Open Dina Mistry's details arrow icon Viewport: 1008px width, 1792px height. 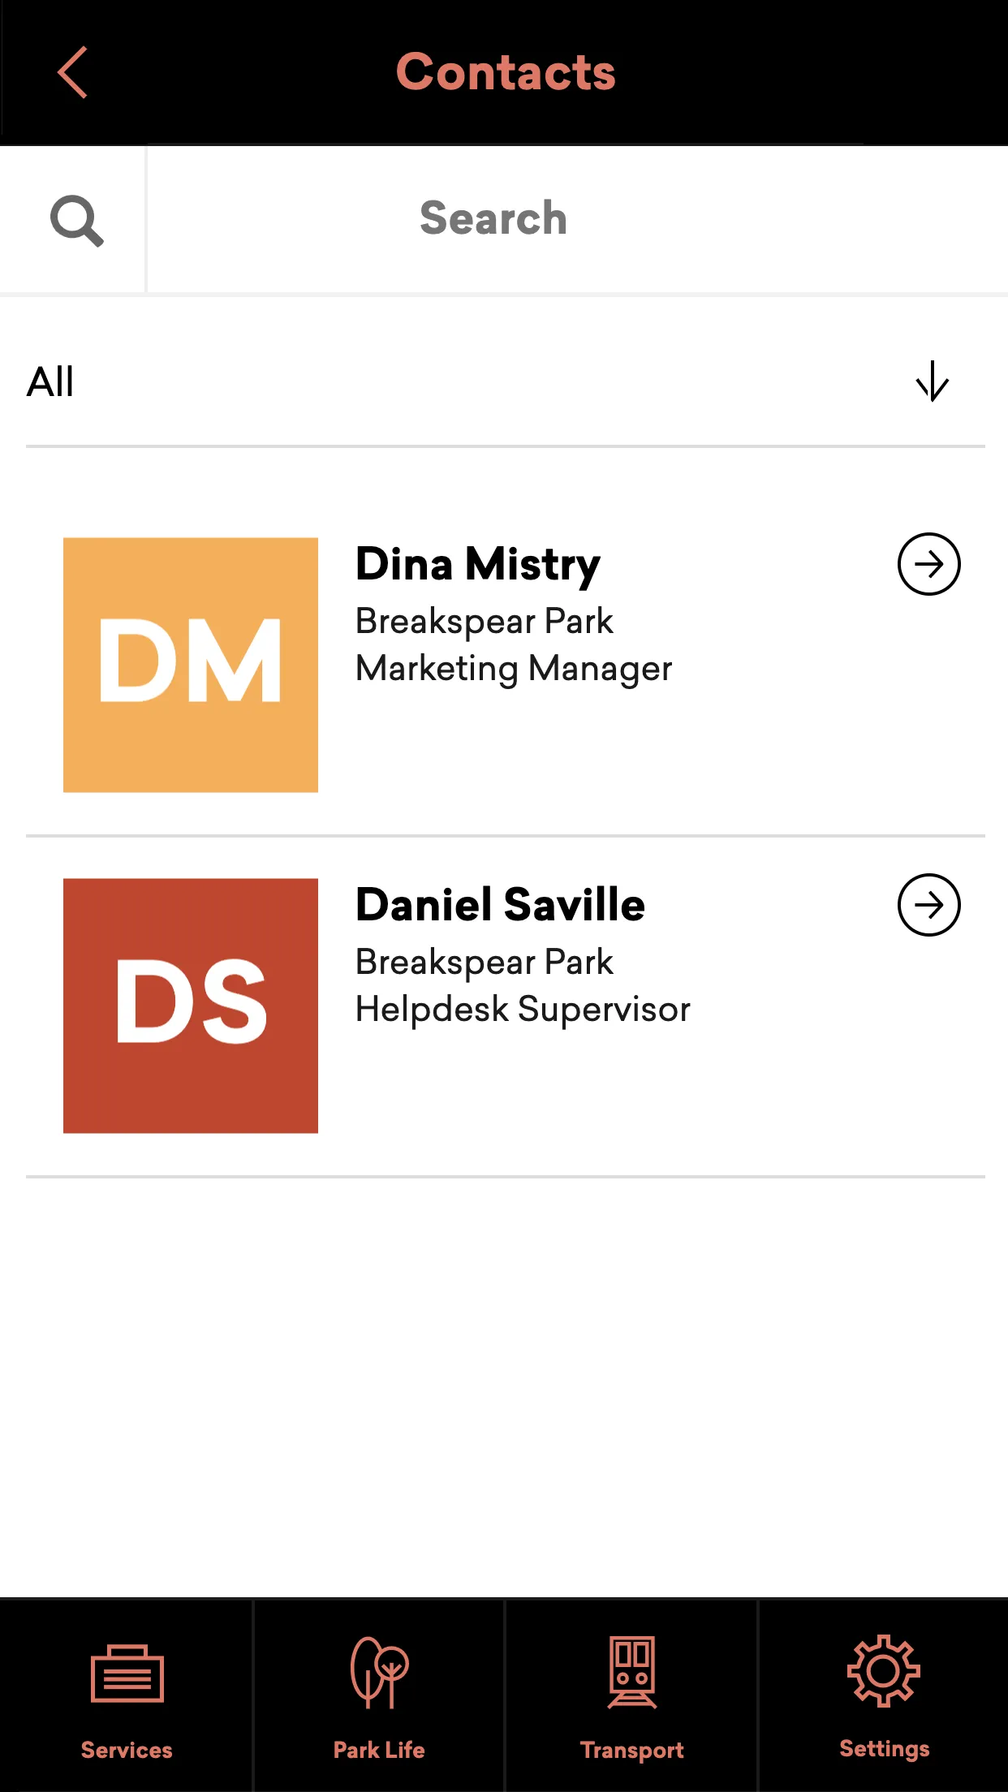click(928, 564)
